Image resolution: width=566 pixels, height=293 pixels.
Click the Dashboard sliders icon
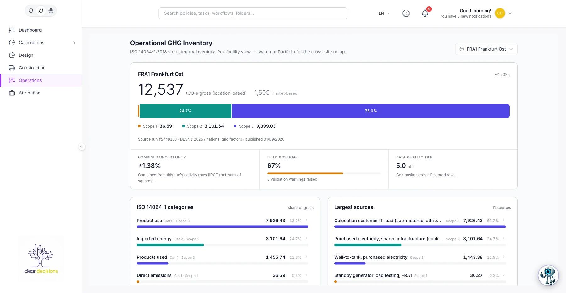12,30
